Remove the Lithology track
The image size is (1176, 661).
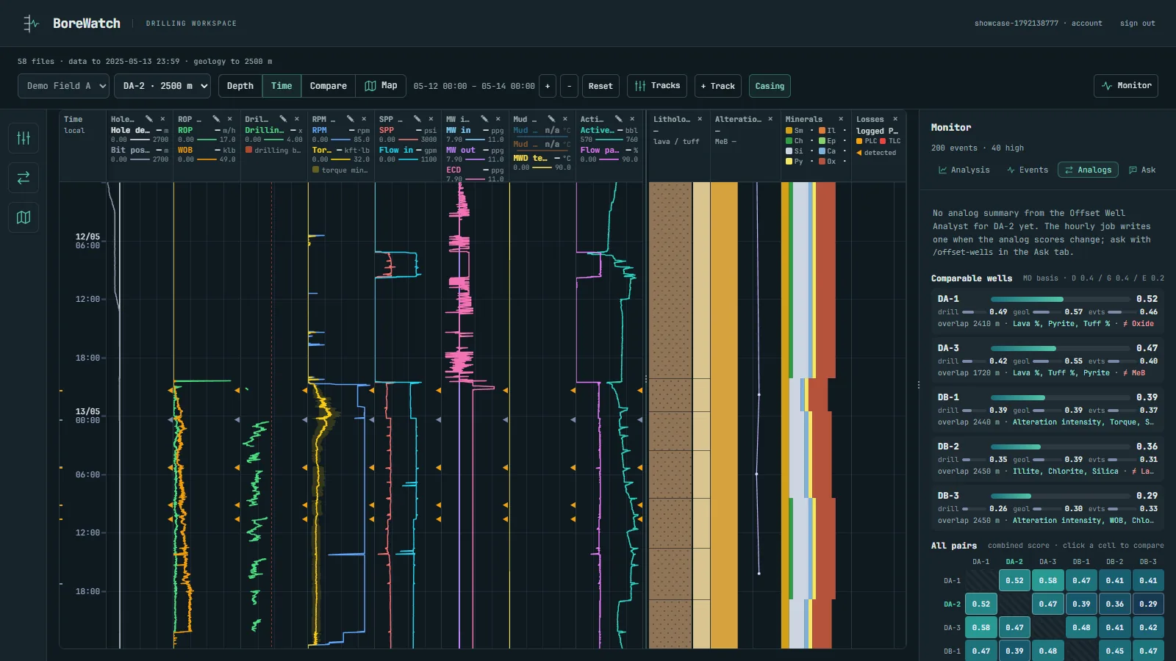tap(700, 119)
